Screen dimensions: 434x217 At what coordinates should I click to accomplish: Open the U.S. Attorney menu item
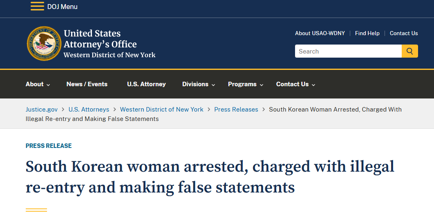[146, 84]
